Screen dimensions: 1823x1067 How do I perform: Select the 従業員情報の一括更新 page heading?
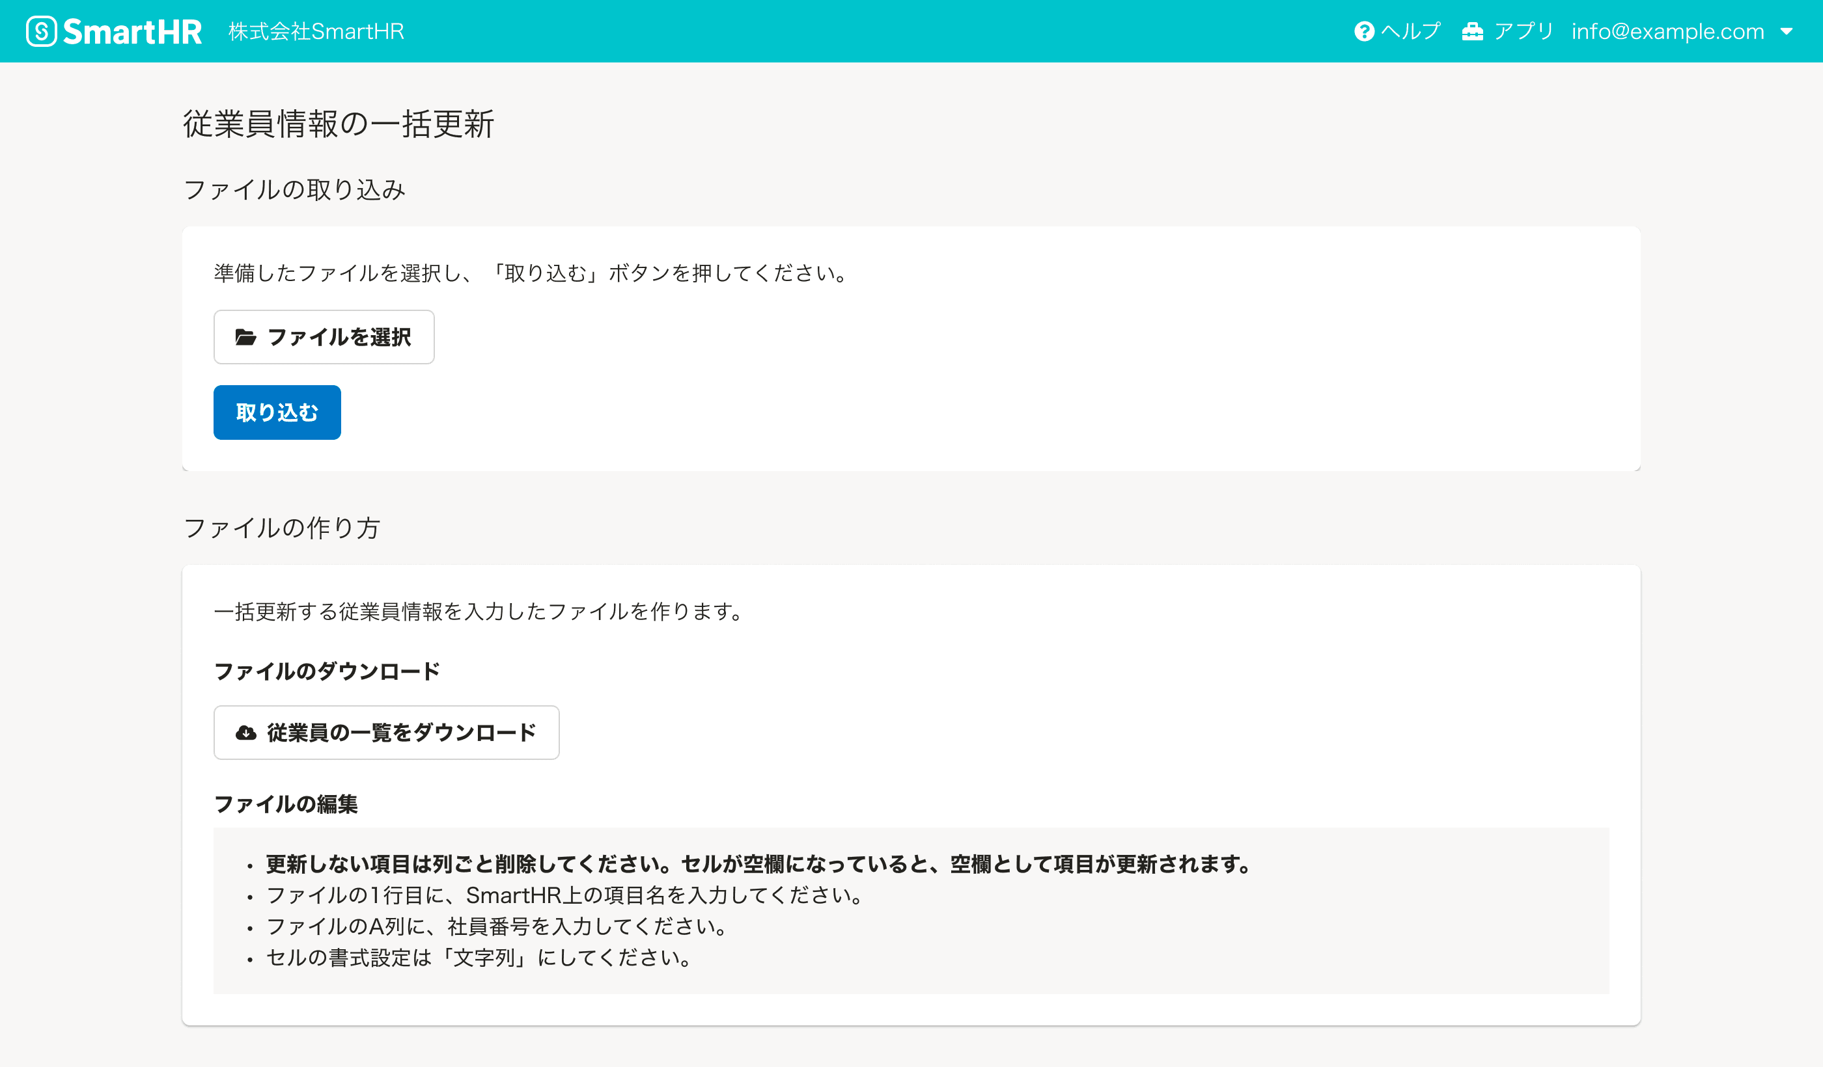point(339,124)
